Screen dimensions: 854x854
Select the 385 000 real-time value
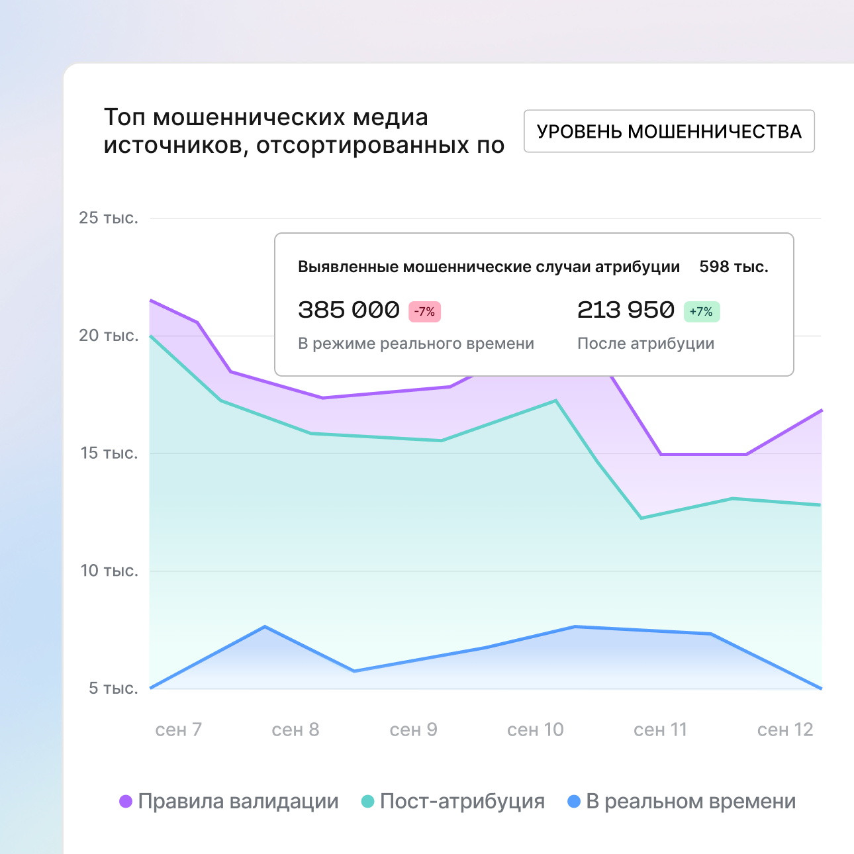pyautogui.click(x=349, y=310)
